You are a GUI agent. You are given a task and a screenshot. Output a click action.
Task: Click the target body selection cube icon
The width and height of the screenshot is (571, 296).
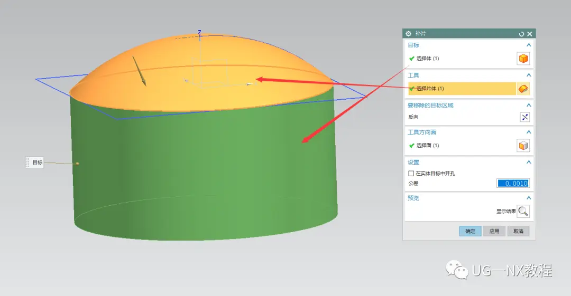pos(523,59)
